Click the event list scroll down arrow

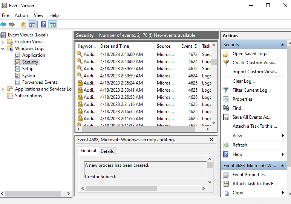click(214, 123)
